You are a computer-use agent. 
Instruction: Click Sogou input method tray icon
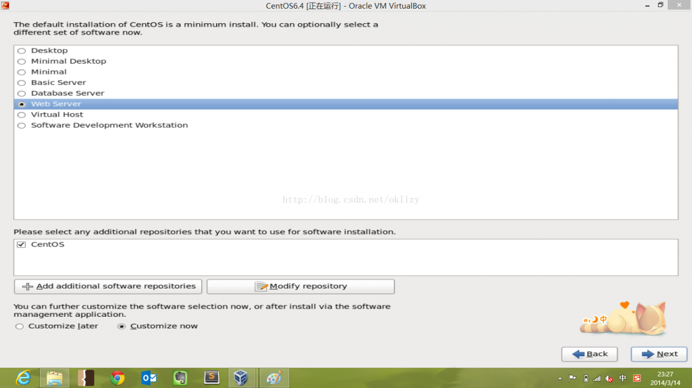[637, 378]
